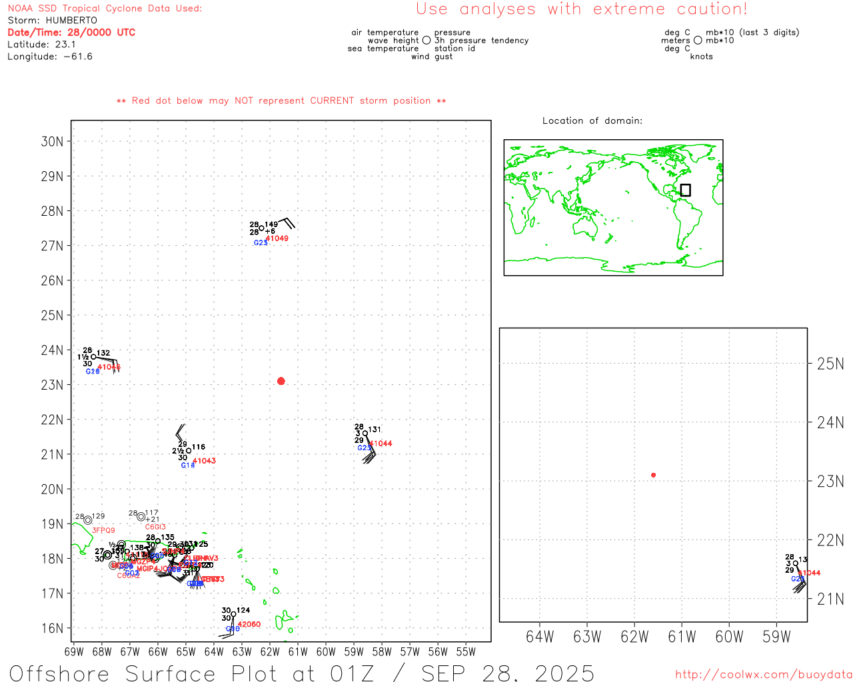Click the 'Location of domain:' caption
This screenshot has width=853, height=682.
pos(592,121)
